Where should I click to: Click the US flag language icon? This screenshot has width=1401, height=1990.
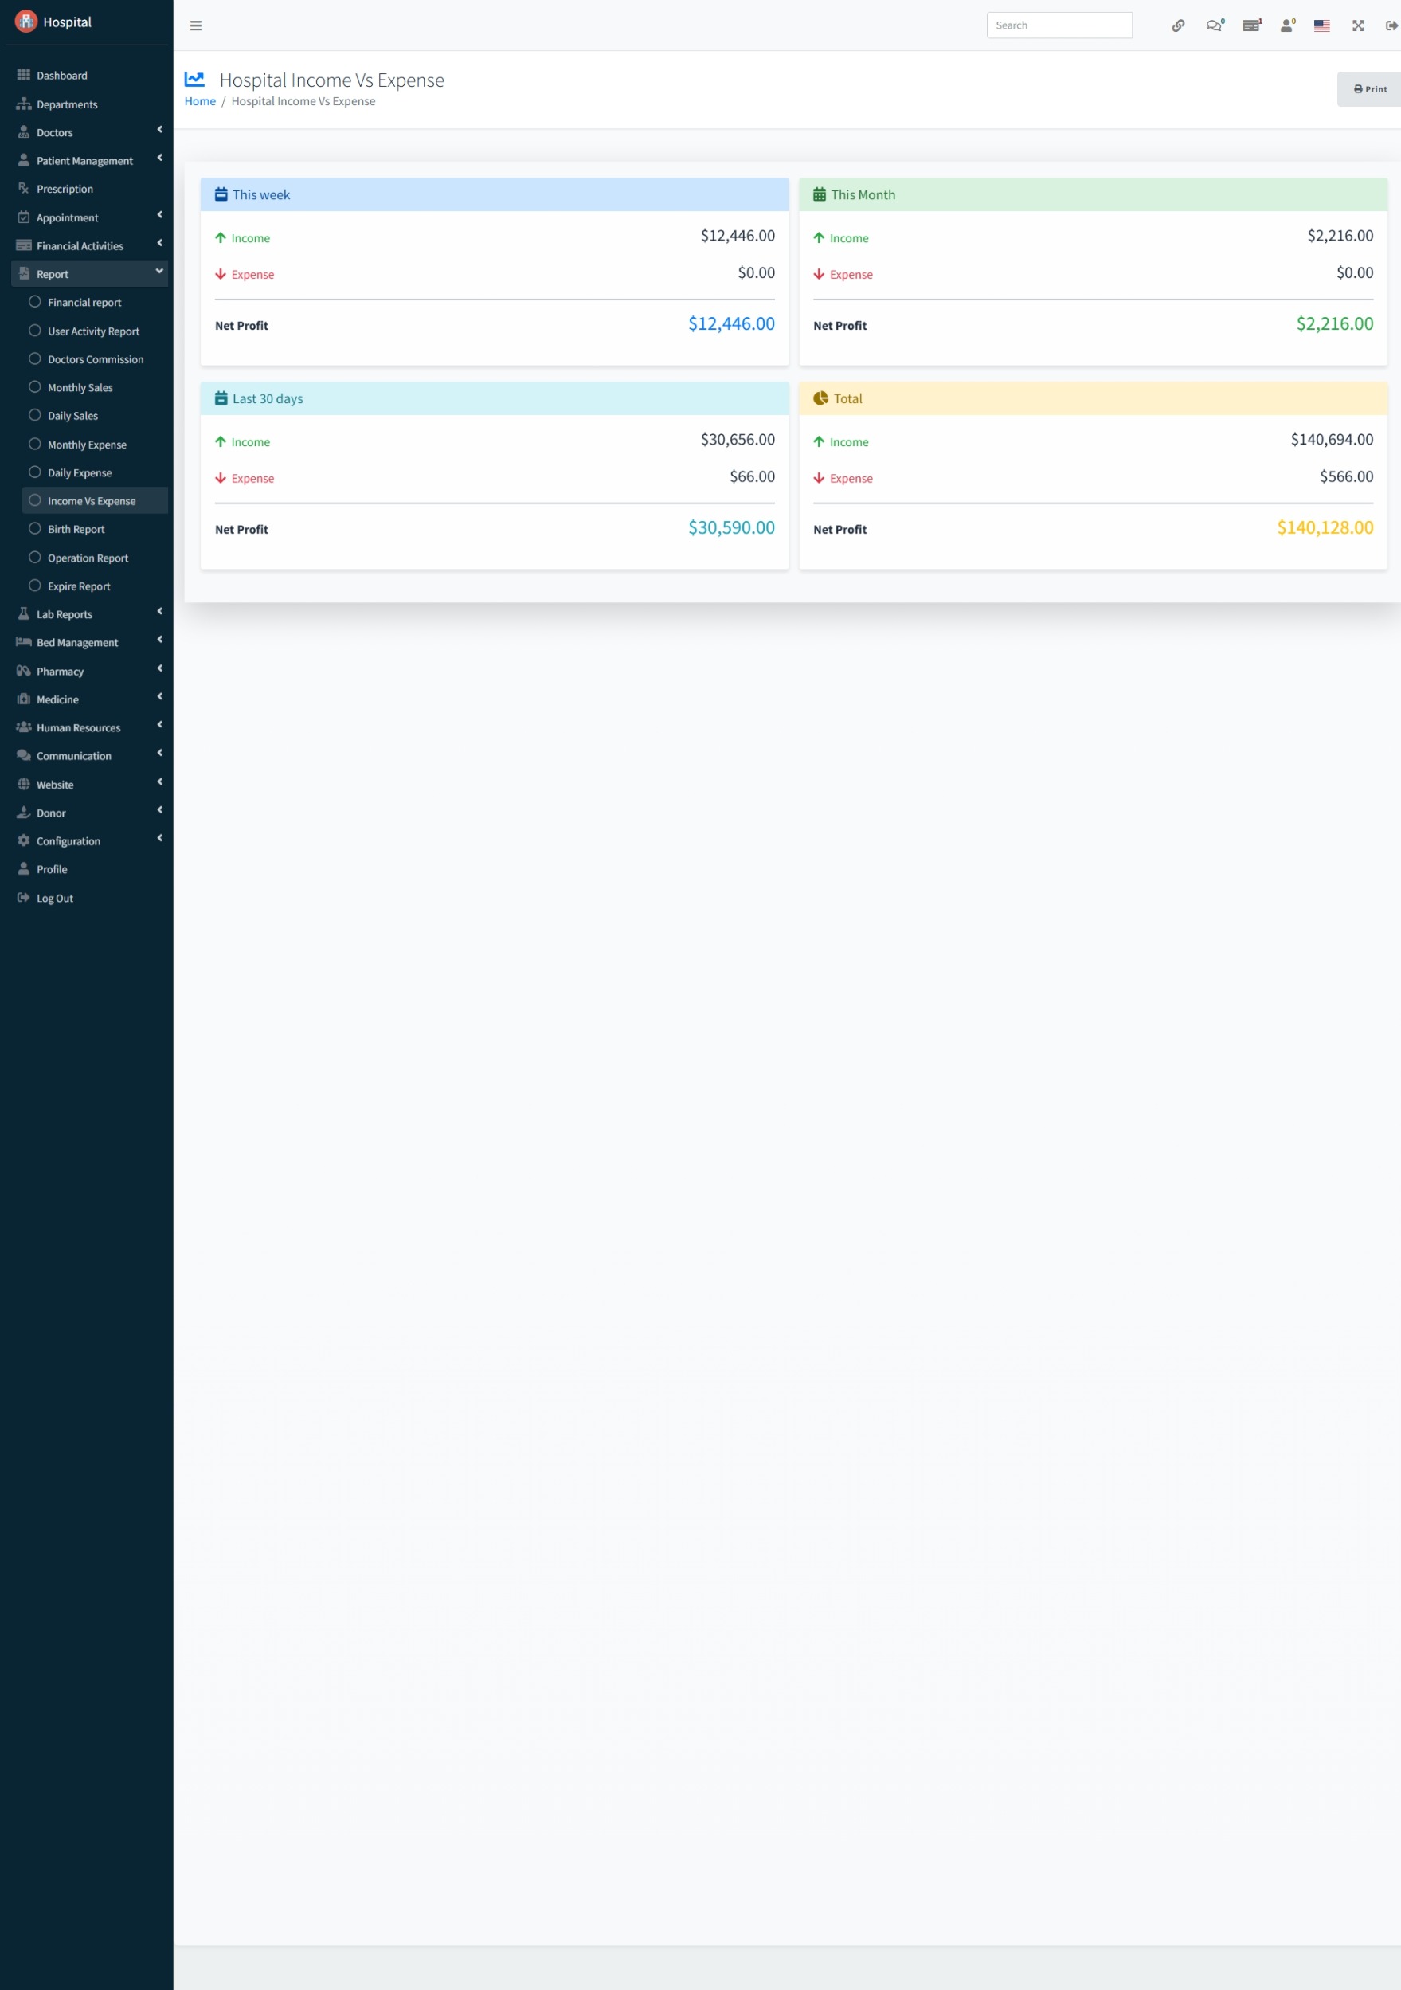(x=1321, y=26)
